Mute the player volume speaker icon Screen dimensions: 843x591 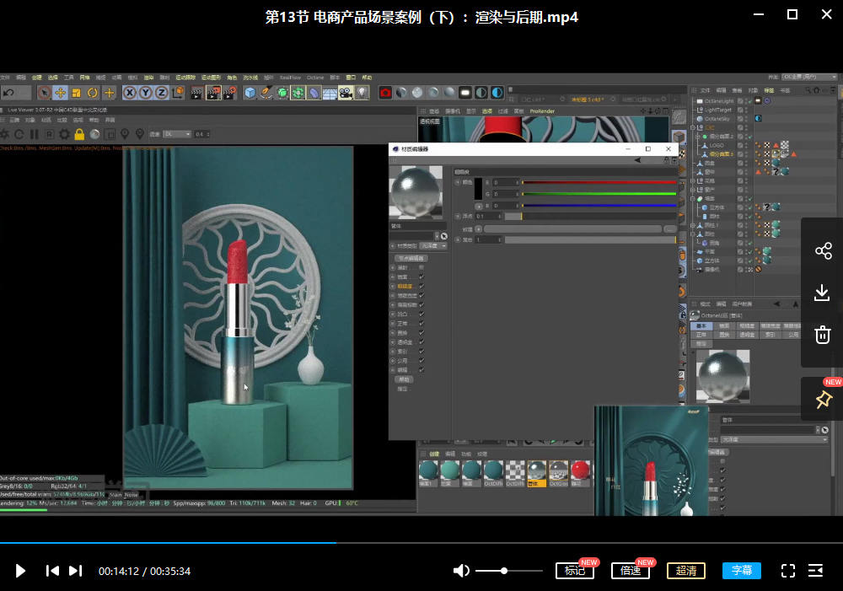click(460, 571)
